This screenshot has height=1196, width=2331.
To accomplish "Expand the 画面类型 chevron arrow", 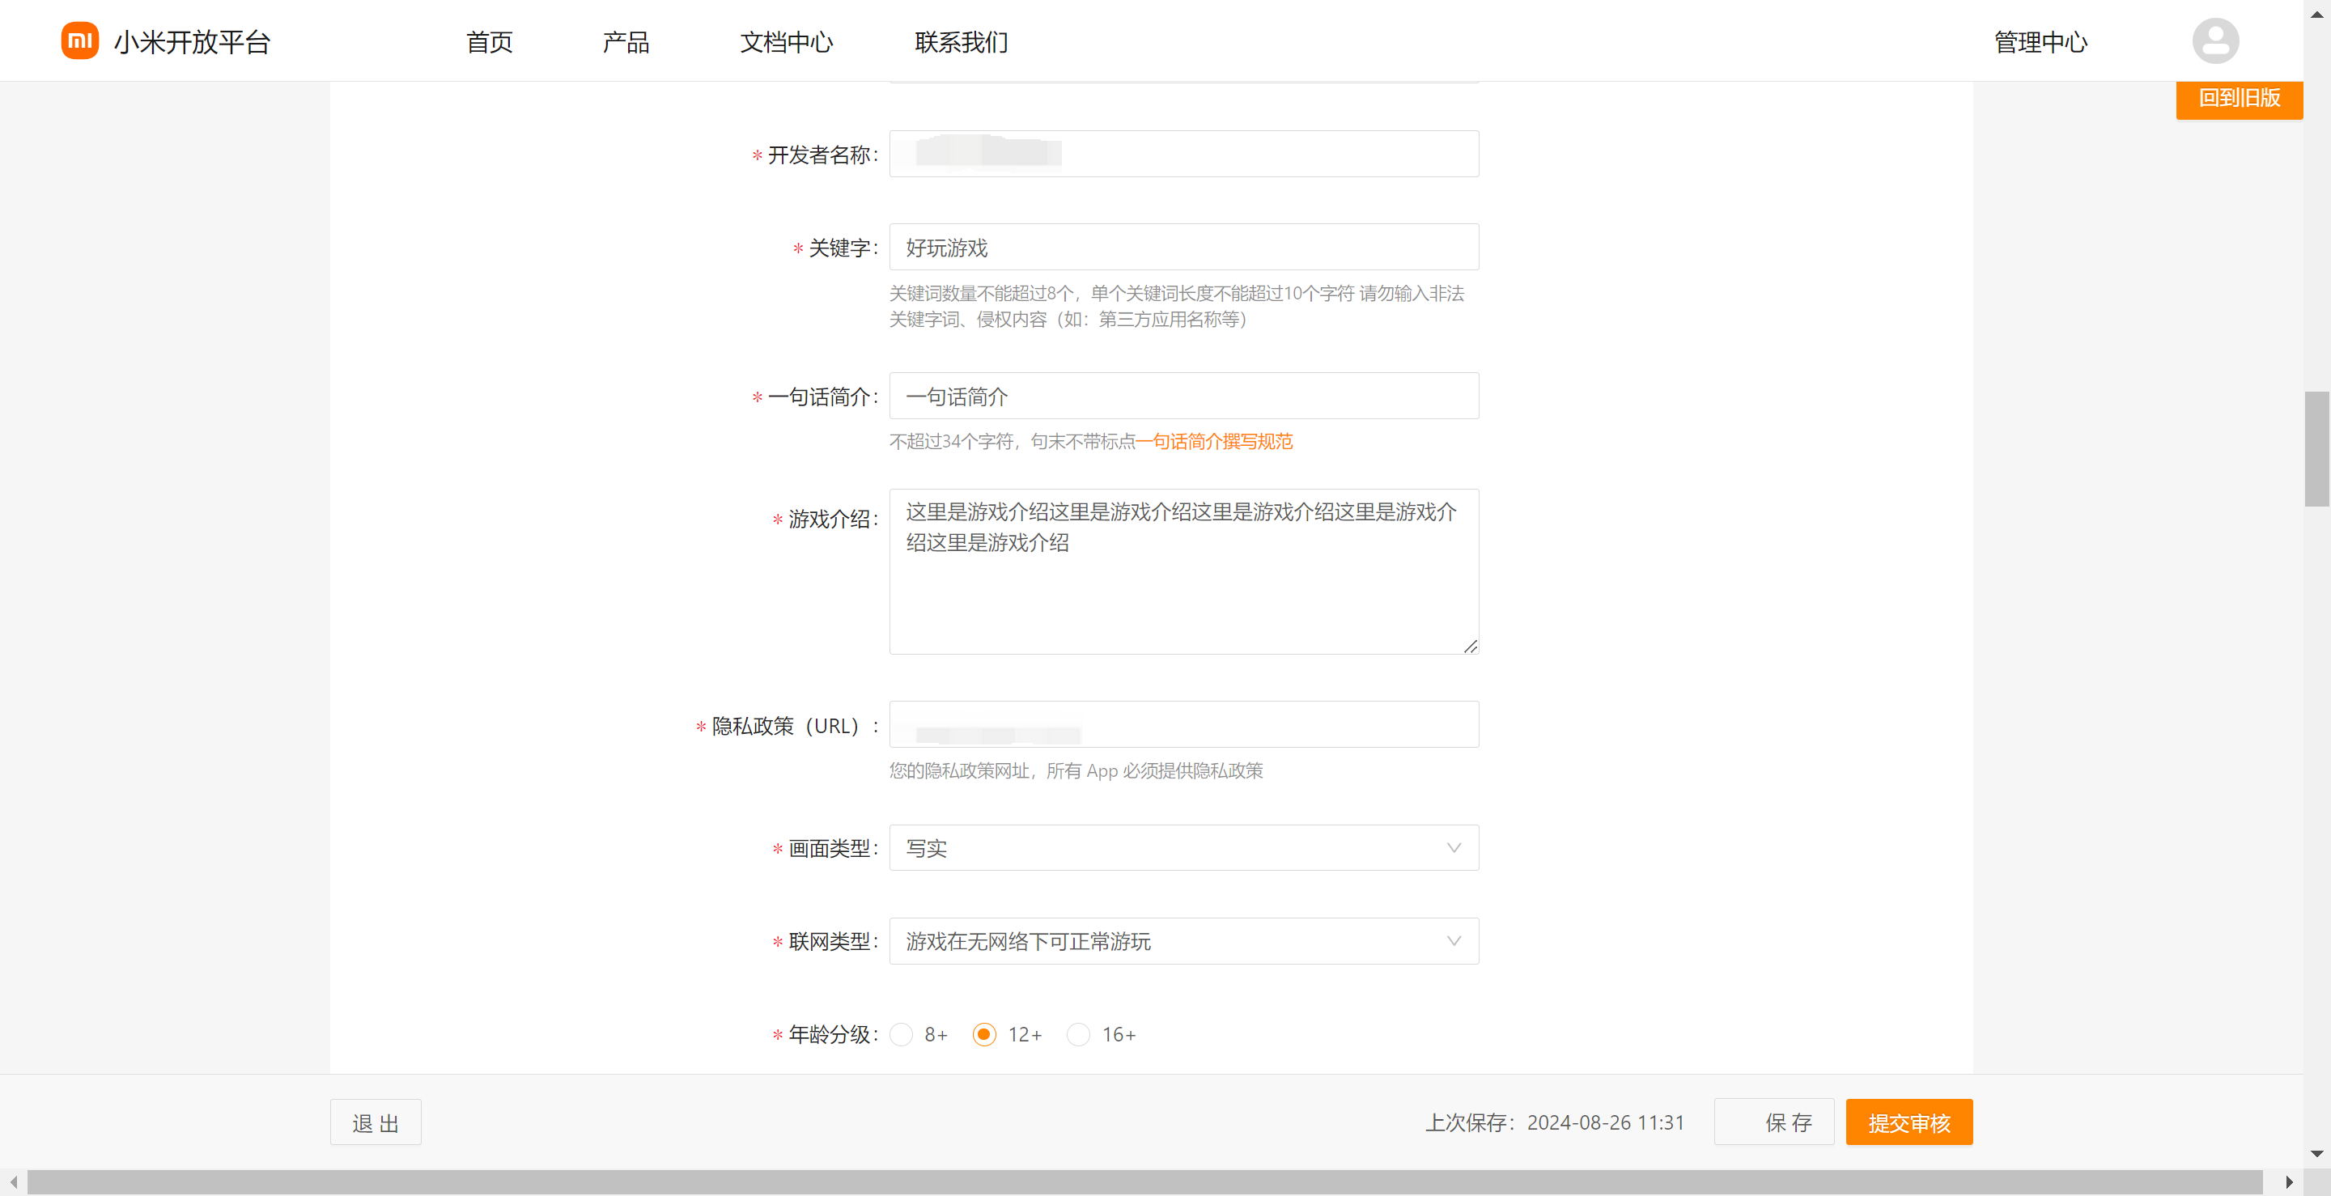I will tap(1454, 848).
